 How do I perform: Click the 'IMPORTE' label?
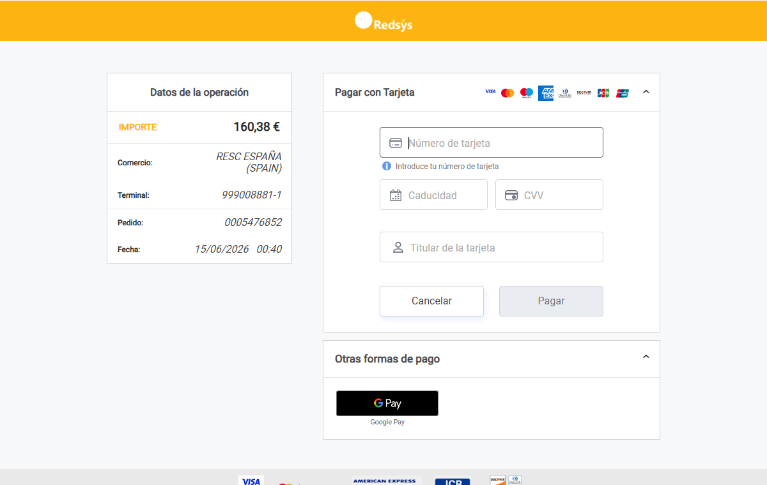tap(137, 128)
